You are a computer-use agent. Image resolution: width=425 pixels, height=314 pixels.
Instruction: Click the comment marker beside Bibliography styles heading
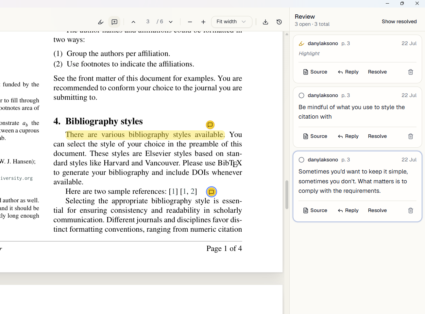coord(210,125)
